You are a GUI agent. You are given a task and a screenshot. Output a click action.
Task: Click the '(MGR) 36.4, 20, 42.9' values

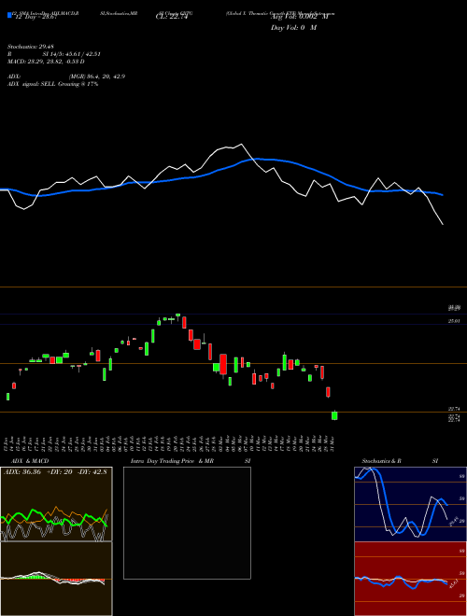(97, 77)
